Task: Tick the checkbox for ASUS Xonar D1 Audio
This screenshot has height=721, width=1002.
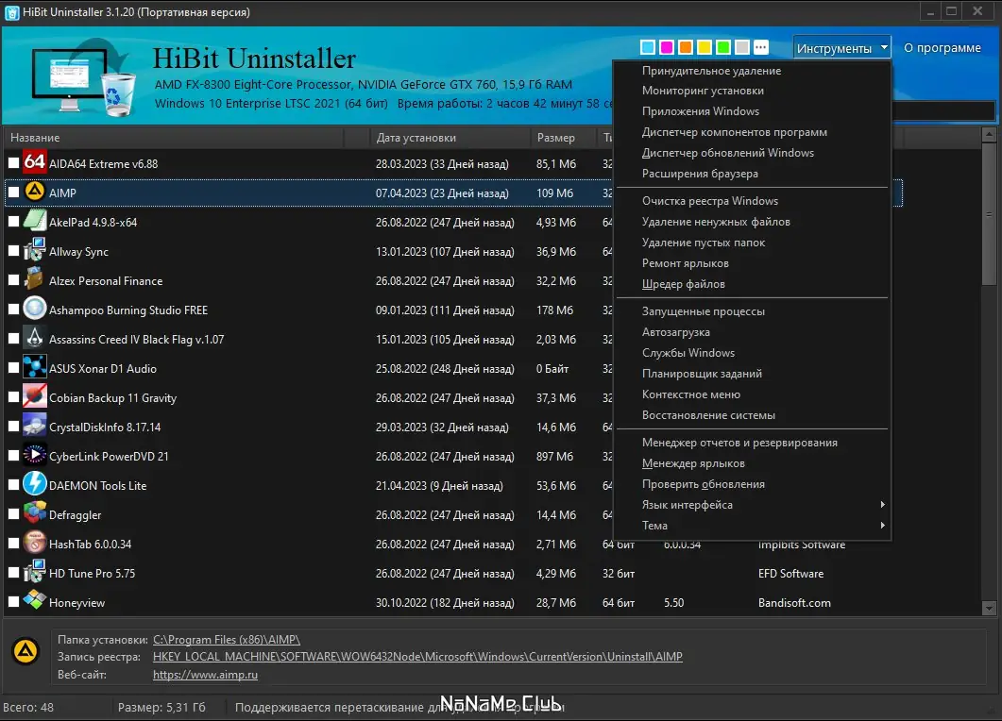Action: click(x=13, y=368)
